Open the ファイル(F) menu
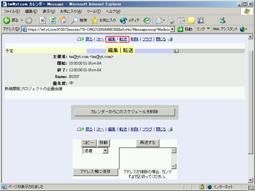Image resolution: width=255 pixels, height=191 pixels. point(12,11)
